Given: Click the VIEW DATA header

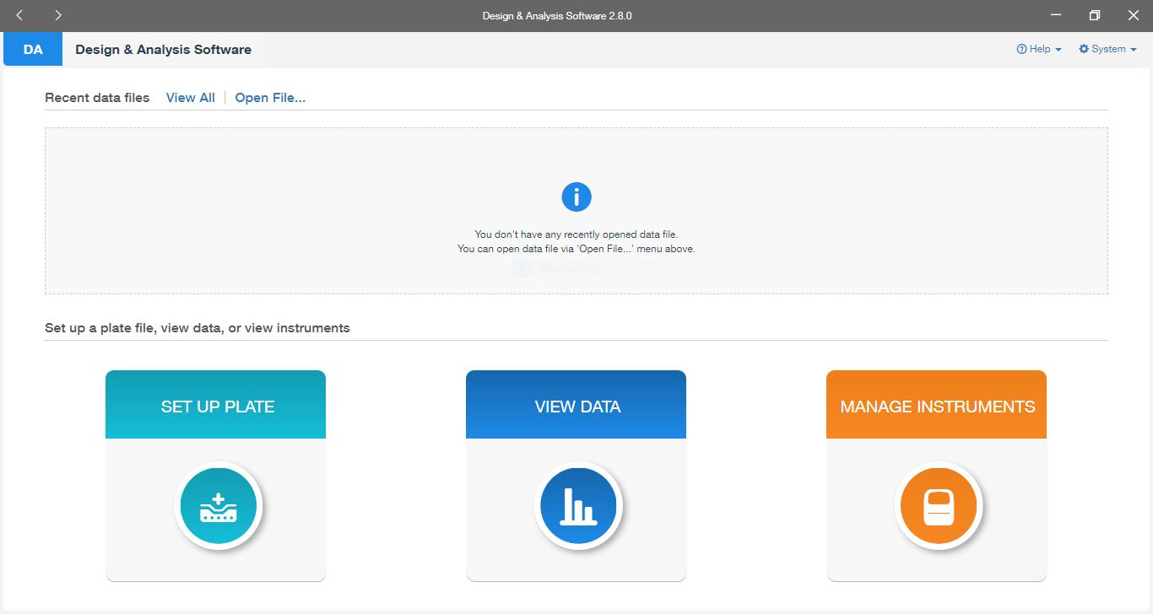Looking at the screenshot, I should [x=576, y=405].
